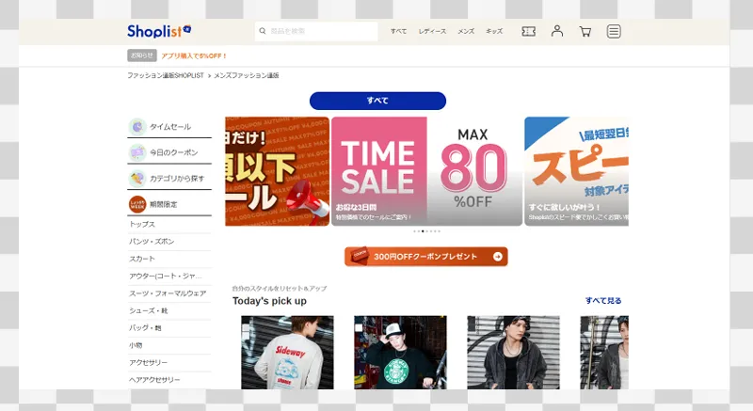Select the レディース tab in header
753x411 pixels.
[433, 32]
